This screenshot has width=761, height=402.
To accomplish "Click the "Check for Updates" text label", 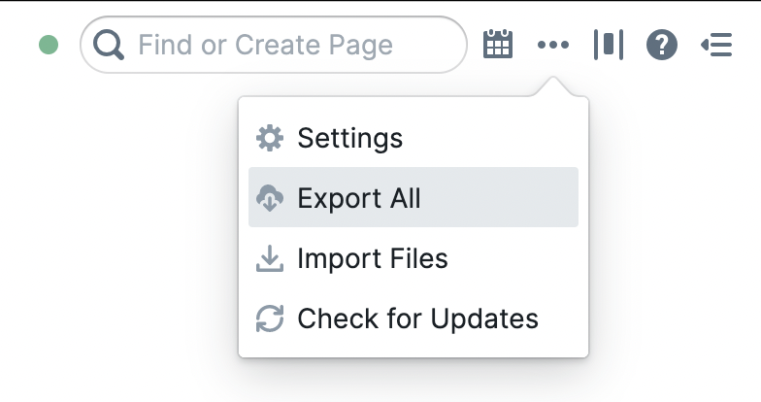I will [x=417, y=318].
